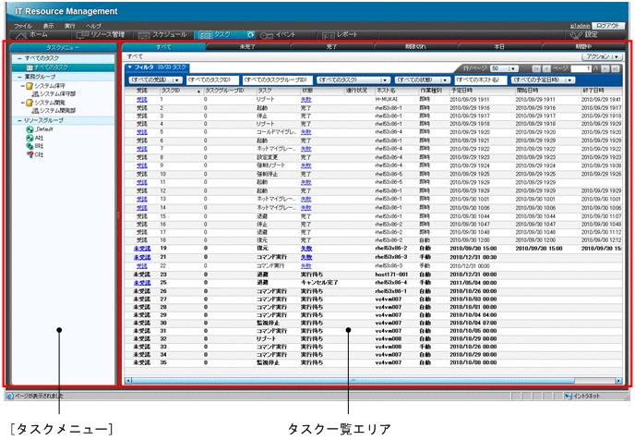Screen dimensions: 635x440
Task: Open the 行/ページ 50 dropdown
Action: [504, 69]
